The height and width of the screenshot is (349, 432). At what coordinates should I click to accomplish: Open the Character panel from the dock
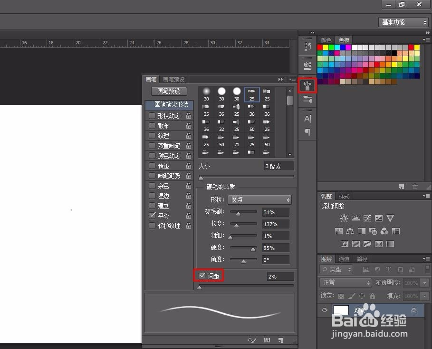tap(307, 119)
